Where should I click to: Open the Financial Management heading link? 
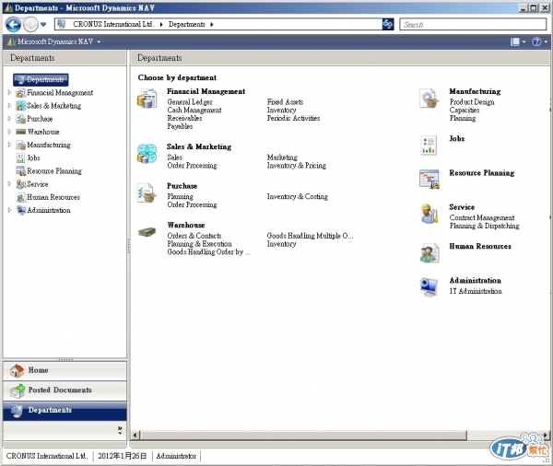tap(206, 91)
